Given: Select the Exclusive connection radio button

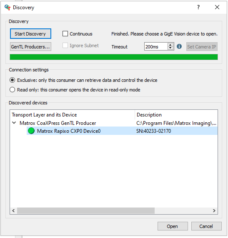Looking at the screenshot, I should click(x=12, y=80).
